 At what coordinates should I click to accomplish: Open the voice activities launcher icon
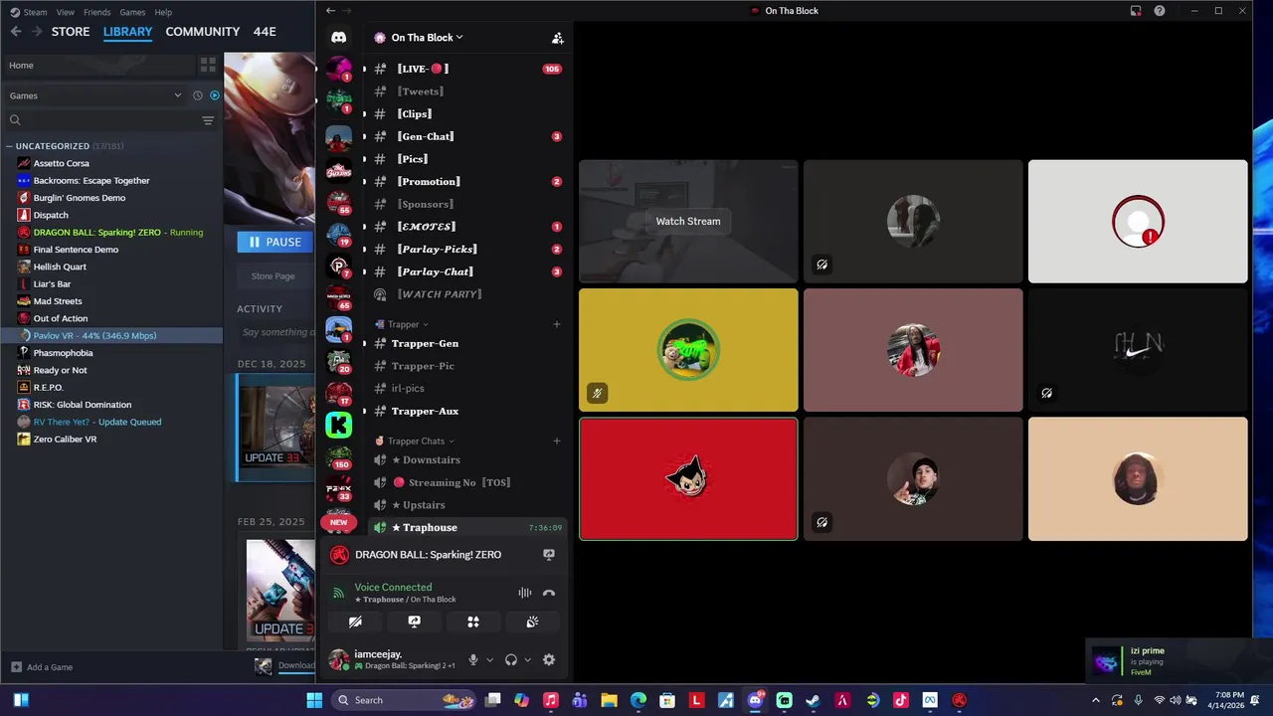click(x=473, y=622)
